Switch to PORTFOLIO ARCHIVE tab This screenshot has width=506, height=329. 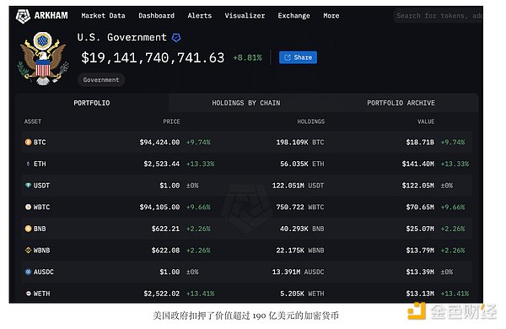[401, 103]
